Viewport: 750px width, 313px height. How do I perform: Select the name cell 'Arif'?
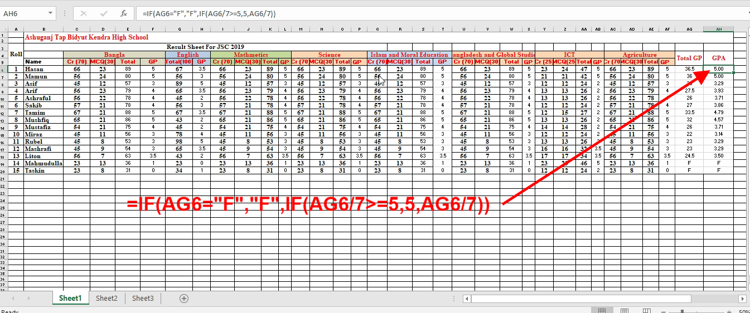[43, 91]
